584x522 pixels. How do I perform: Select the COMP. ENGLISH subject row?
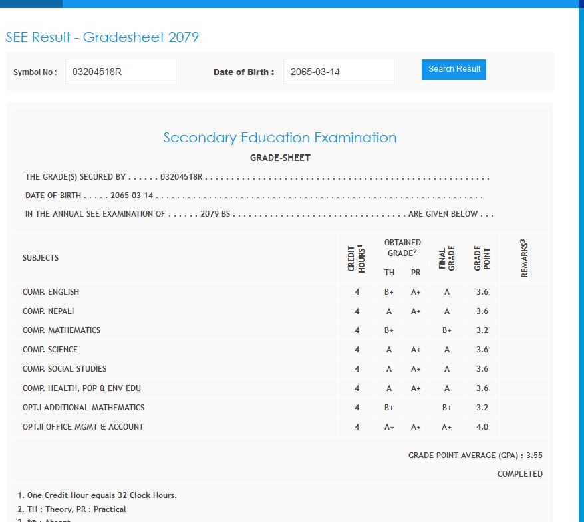51,292
